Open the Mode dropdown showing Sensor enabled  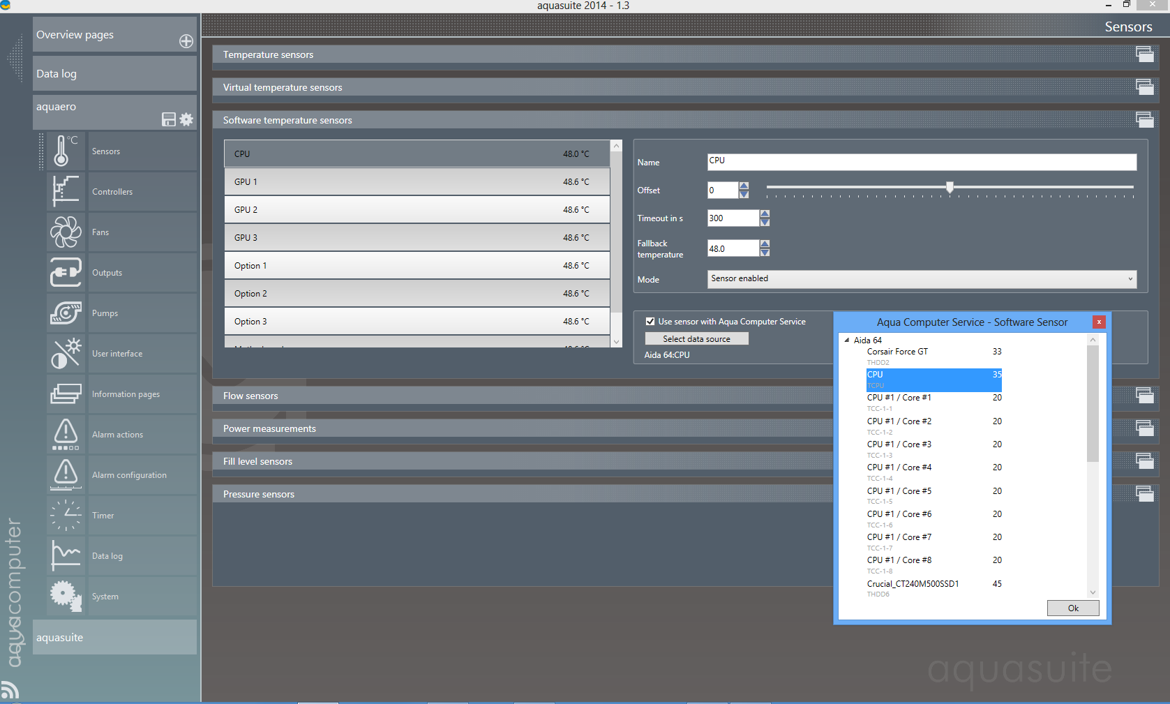pyautogui.click(x=921, y=279)
